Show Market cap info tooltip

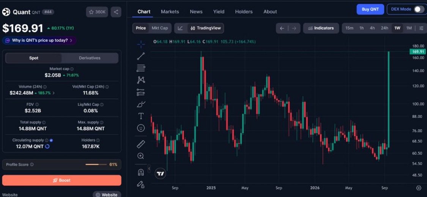72,69
